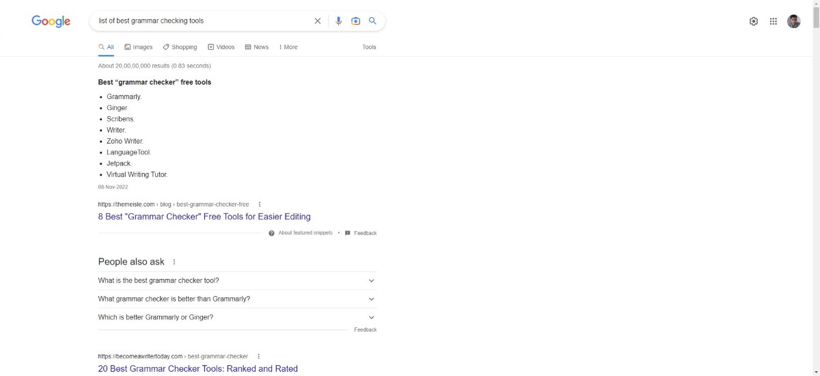The image size is (820, 376).
Task: Submit search with magnifying glass icon
Action: (373, 21)
